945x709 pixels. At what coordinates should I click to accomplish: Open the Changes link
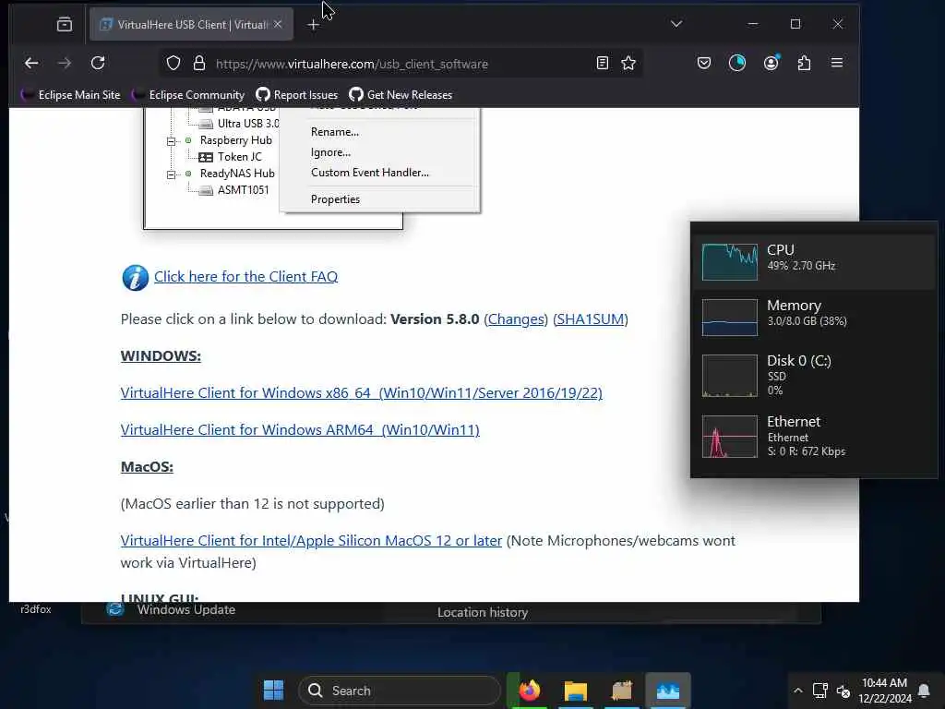tap(516, 318)
